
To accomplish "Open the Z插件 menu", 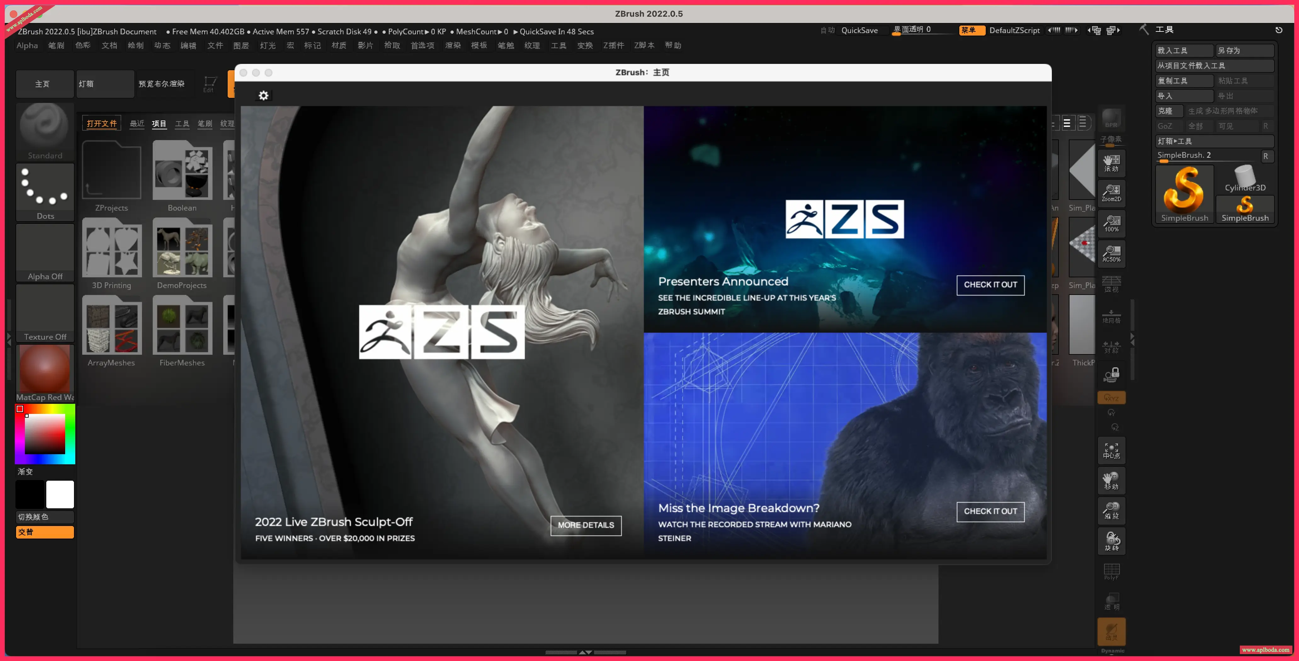I will click(x=613, y=45).
